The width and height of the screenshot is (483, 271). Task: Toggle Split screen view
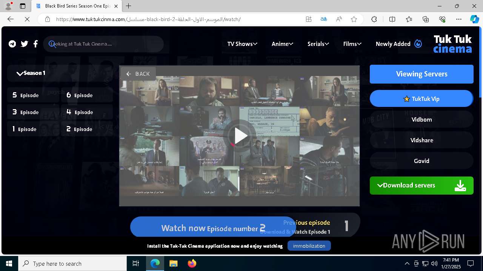tap(392, 19)
